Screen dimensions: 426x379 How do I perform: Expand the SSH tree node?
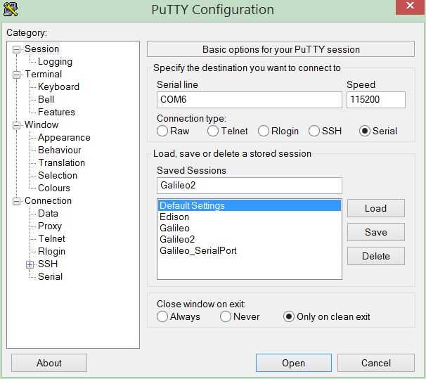pos(30,264)
